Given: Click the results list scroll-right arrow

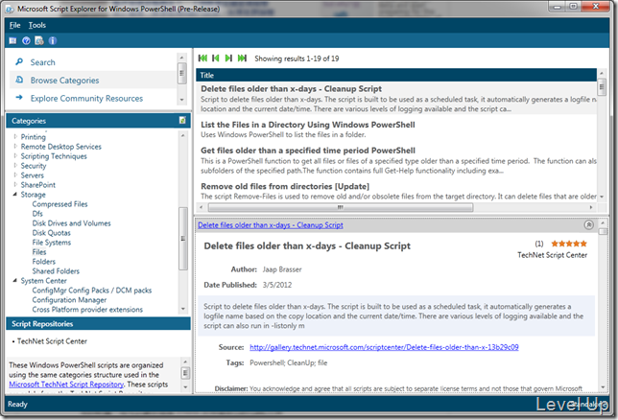Looking at the screenshot, I should 591,207.
